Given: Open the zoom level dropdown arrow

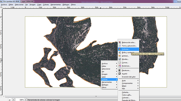Looking at the screenshot, I should [x=25, y=100].
